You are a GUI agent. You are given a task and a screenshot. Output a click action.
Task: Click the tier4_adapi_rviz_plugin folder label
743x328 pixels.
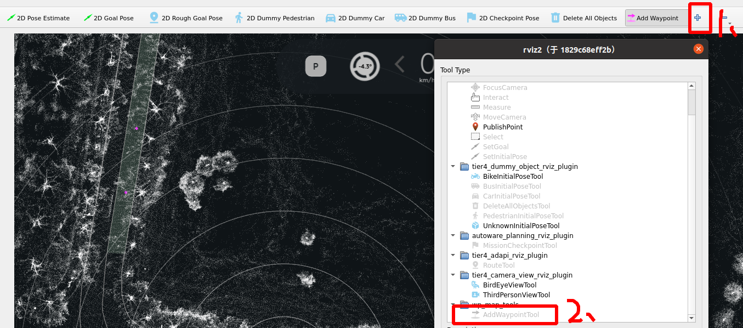click(x=509, y=256)
